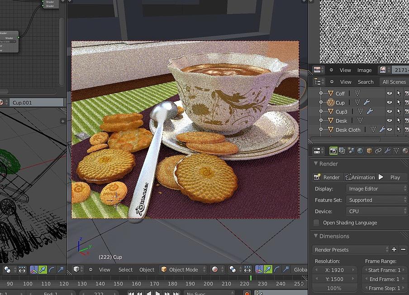Image resolution: width=409 pixels, height=295 pixels.
Task: Toggle manipulate center points in main 3D view
Action: [247, 270]
